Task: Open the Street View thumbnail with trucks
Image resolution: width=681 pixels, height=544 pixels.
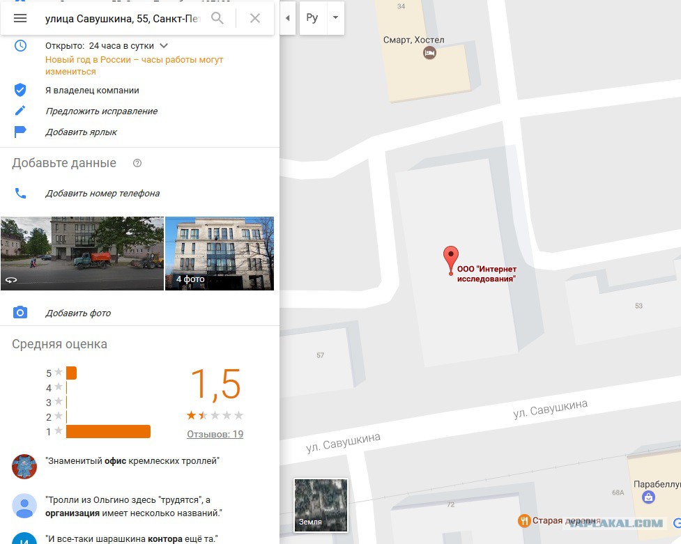Action: click(82, 254)
